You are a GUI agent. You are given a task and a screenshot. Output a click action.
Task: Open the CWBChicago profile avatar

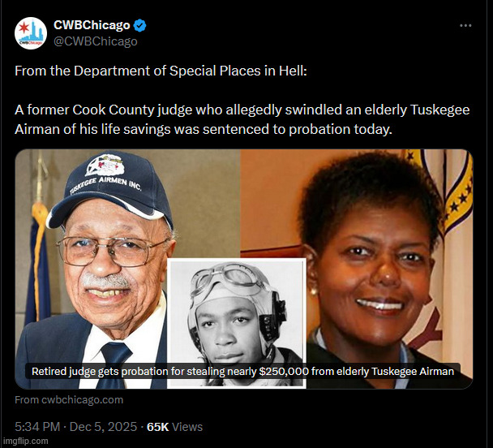point(31,33)
